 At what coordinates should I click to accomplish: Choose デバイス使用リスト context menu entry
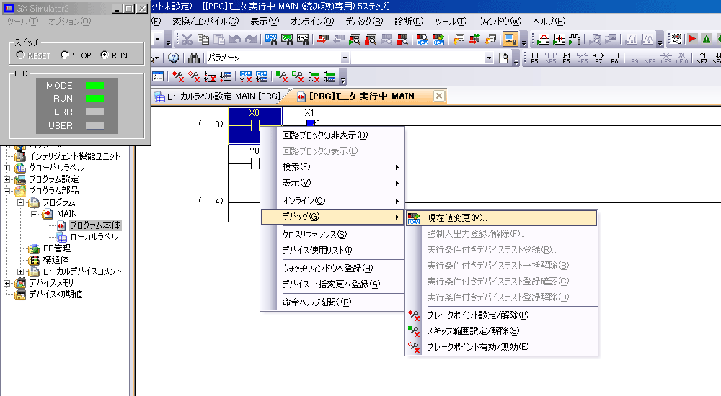(x=332, y=251)
